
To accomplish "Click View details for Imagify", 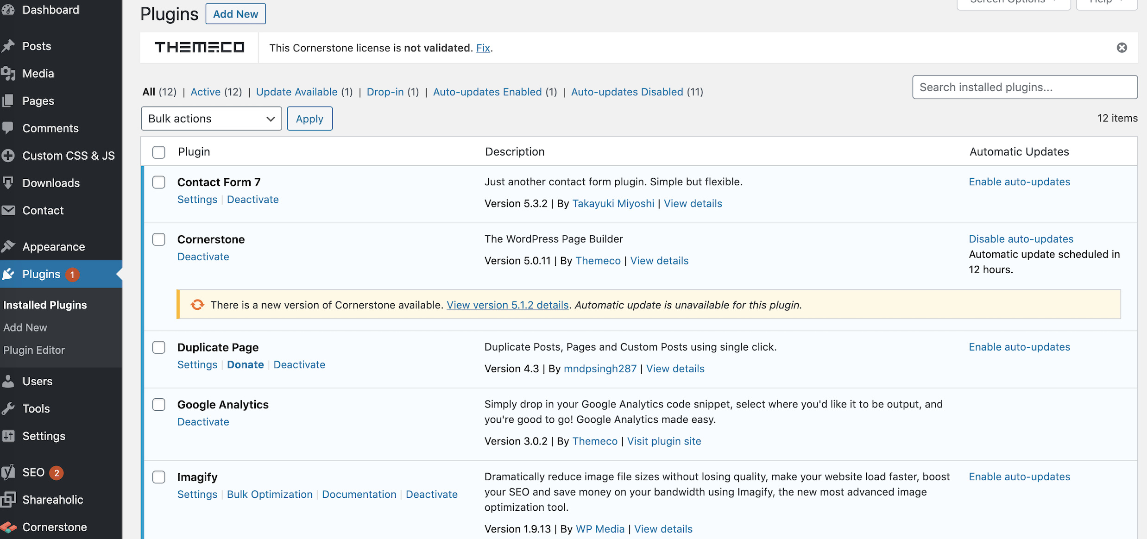I will point(663,529).
